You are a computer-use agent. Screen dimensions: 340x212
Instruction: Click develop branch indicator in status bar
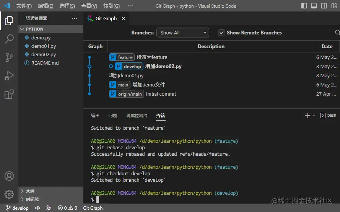click(x=17, y=208)
